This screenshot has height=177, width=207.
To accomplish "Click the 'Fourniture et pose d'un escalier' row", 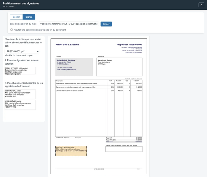I will point(99,83).
